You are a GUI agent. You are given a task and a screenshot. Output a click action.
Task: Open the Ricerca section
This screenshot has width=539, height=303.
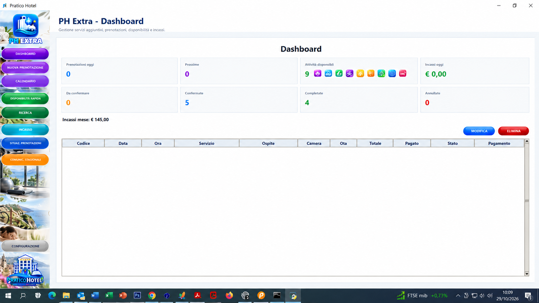point(25,113)
